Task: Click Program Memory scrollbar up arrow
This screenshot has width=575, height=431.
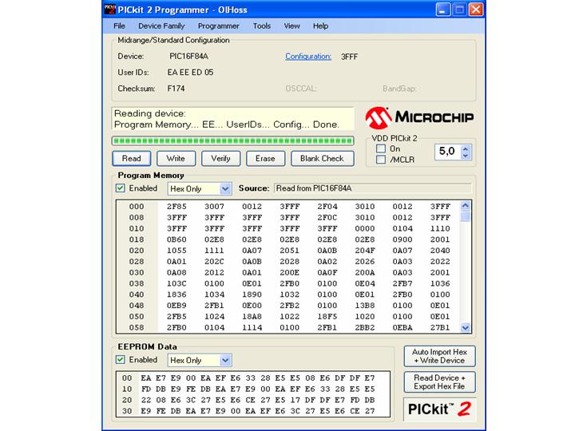Action: 465,206
